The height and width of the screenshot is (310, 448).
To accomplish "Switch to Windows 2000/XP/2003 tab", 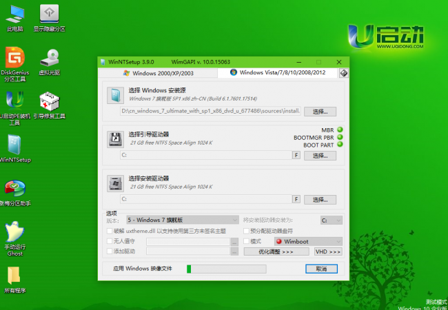I will [x=158, y=73].
